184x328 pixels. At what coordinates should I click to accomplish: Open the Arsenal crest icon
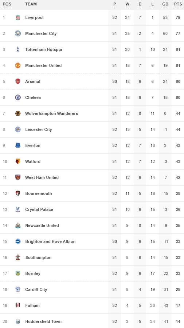click(x=18, y=81)
